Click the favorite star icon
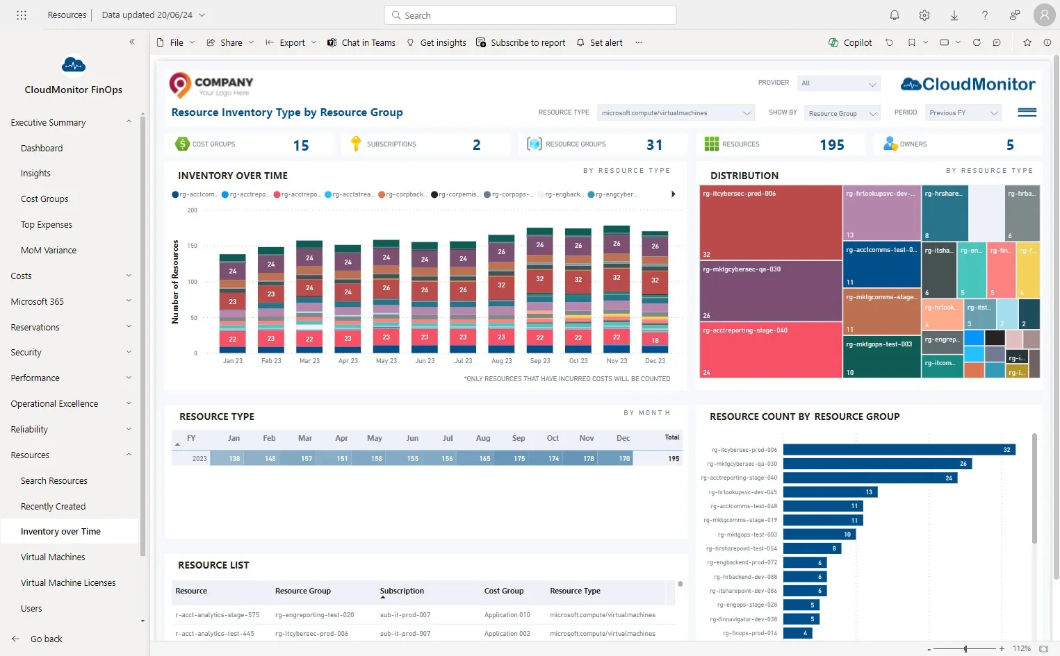 pyautogui.click(x=1027, y=42)
